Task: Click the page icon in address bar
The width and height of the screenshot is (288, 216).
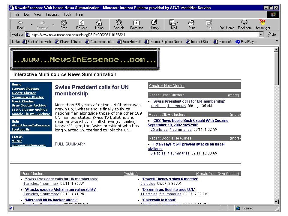Action: 28,34
